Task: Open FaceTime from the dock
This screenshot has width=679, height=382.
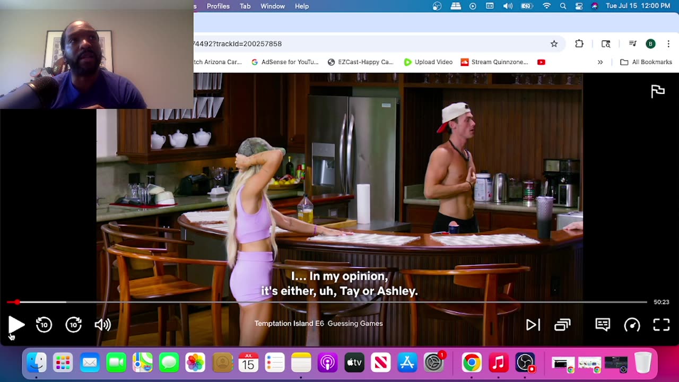Action: click(116, 363)
